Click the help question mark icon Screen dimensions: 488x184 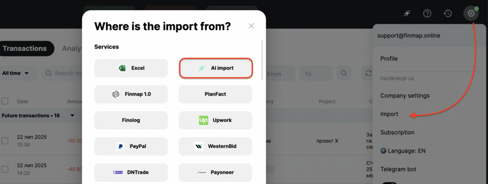tap(427, 13)
